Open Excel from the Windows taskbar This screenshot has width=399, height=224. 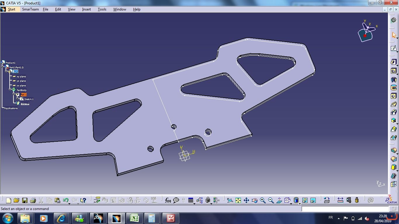pos(134,218)
